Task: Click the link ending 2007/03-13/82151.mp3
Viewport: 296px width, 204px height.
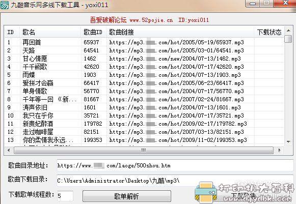Action: point(176,132)
